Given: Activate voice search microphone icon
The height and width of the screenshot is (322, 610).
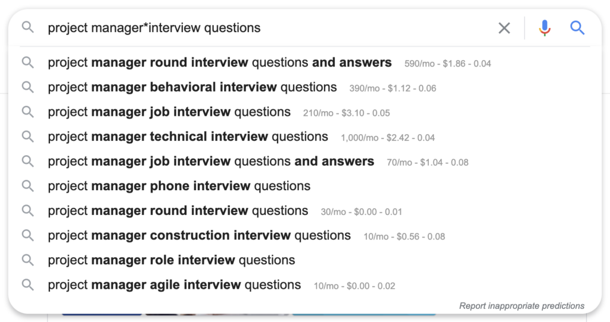Looking at the screenshot, I should pyautogui.click(x=544, y=28).
